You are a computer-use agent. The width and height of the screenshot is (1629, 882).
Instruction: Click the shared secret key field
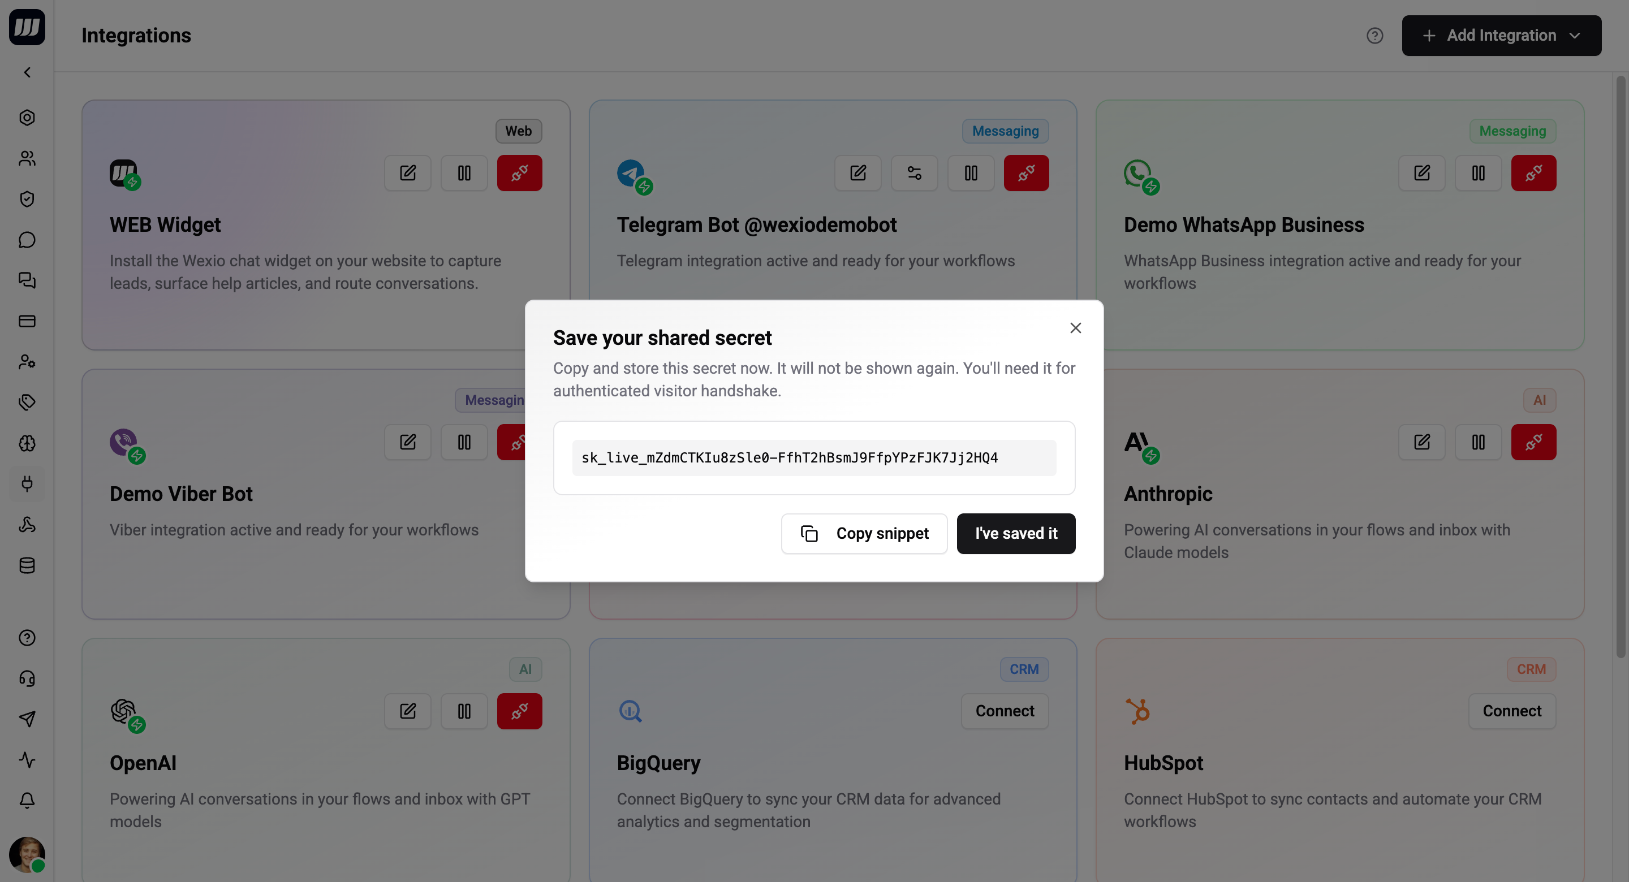coord(814,458)
